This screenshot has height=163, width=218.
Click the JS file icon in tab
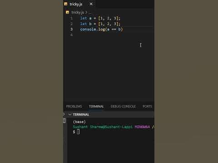pos(66,4)
